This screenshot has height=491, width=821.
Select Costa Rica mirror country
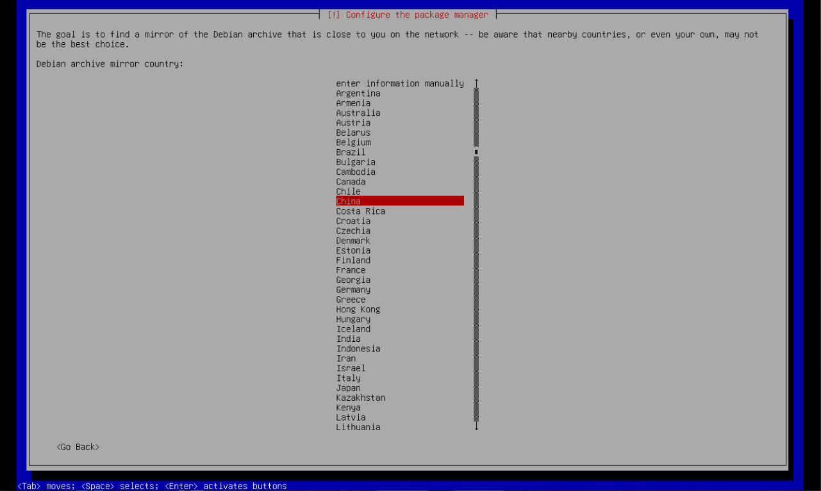tap(360, 211)
